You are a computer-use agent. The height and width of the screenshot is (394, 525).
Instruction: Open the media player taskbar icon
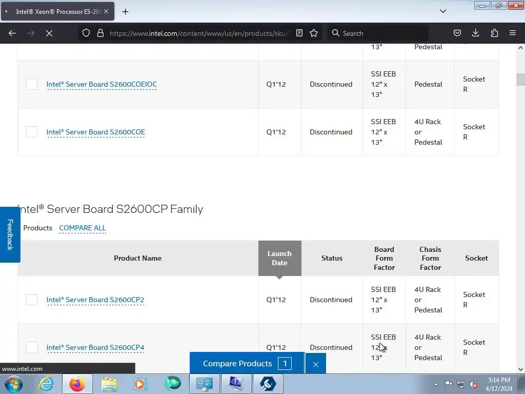pyautogui.click(x=140, y=384)
